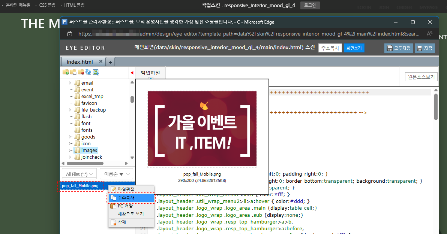447x234 pixels.
Task: Click the blue 화면보기 button
Action: coord(354,48)
